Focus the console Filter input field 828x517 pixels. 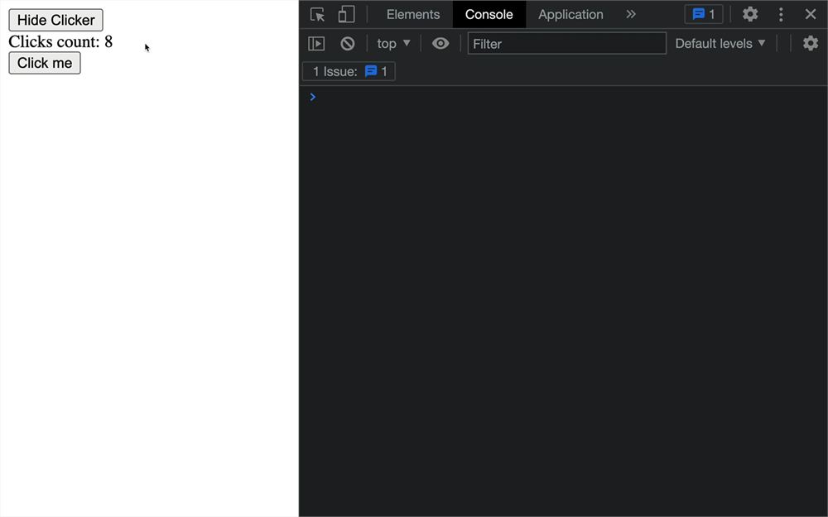(566, 43)
